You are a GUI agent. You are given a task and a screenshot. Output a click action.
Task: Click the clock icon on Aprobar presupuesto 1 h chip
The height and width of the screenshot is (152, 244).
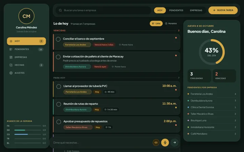click(106, 127)
